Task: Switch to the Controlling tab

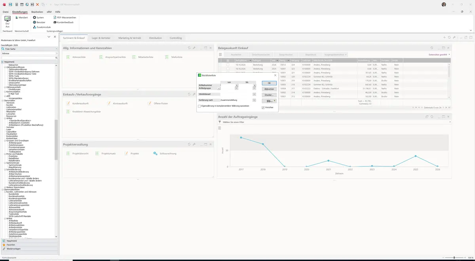Action: click(176, 38)
